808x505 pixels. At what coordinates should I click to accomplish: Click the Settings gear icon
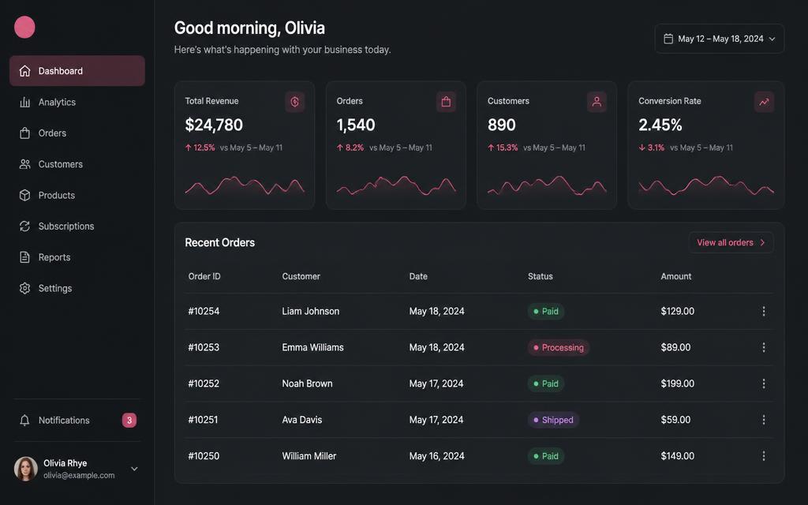pos(24,288)
